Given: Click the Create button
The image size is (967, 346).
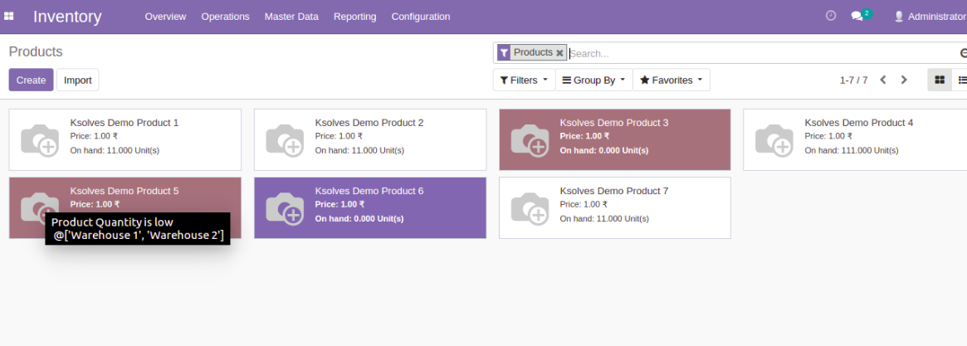Looking at the screenshot, I should (x=31, y=80).
